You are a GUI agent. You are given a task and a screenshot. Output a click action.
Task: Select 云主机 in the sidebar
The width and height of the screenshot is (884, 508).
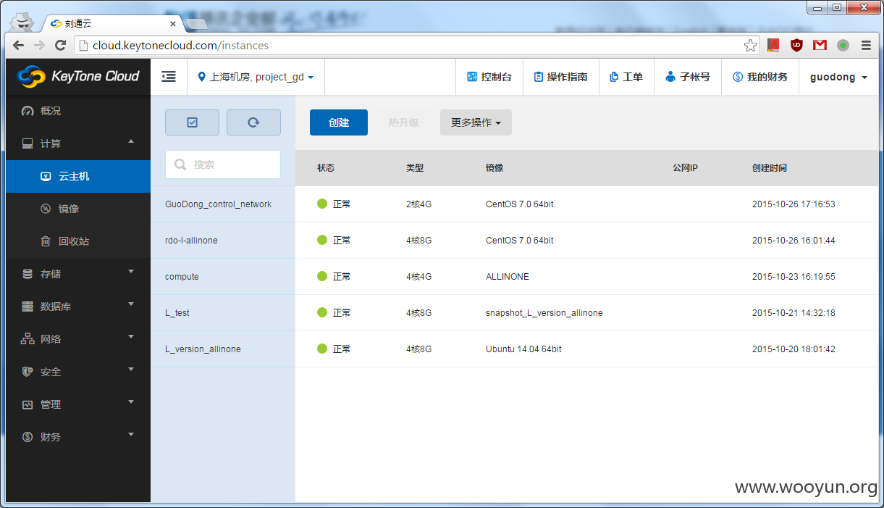pyautogui.click(x=78, y=176)
